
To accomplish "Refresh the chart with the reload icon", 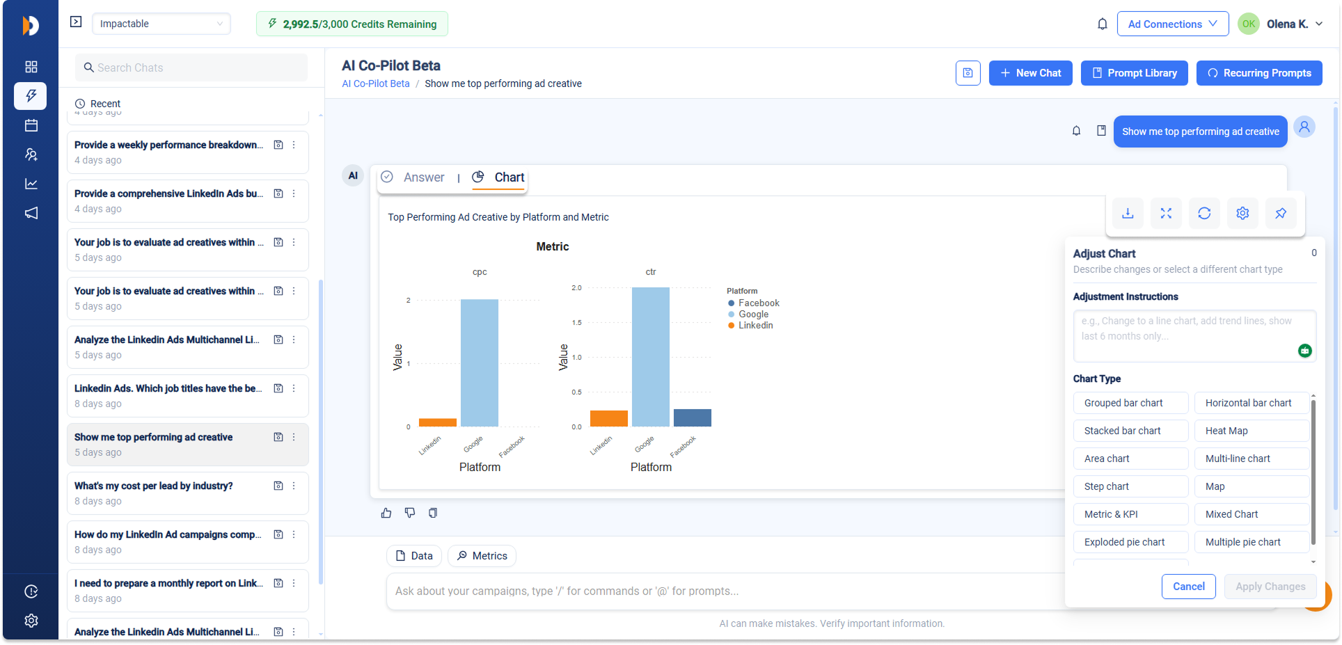I will (x=1204, y=214).
